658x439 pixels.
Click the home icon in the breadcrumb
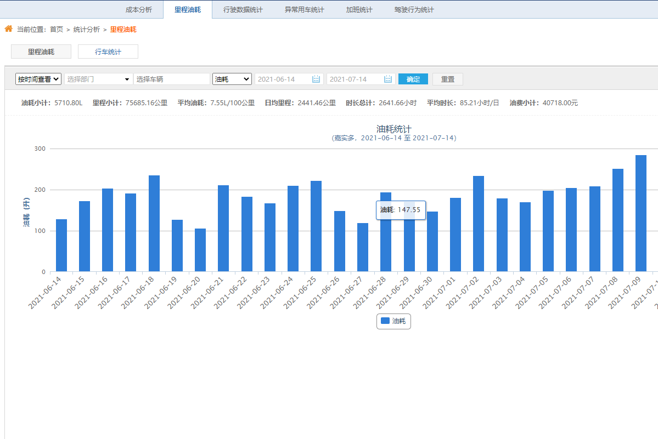tap(8, 29)
